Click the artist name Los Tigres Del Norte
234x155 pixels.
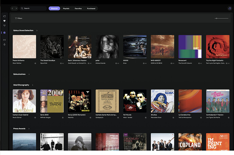point(213,118)
